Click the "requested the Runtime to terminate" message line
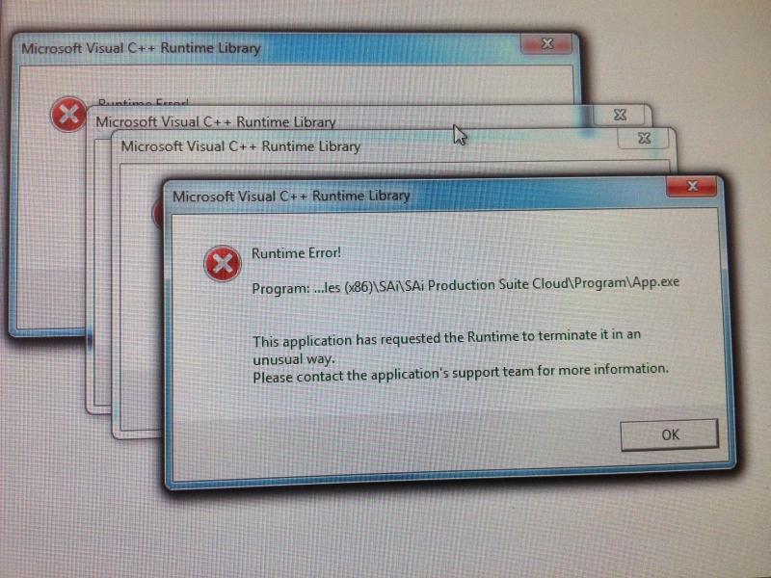The height and width of the screenshot is (578, 771). click(446, 338)
